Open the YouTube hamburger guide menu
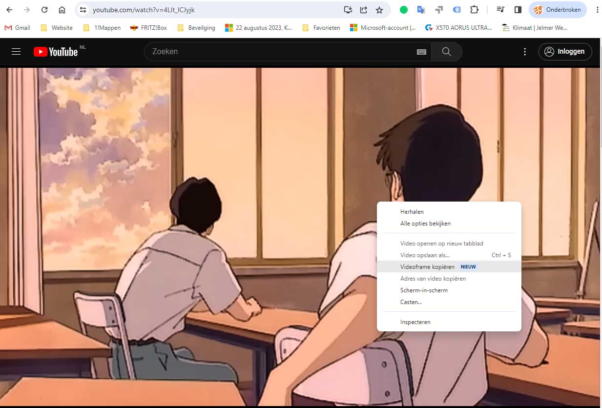The height and width of the screenshot is (408, 602). [16, 51]
